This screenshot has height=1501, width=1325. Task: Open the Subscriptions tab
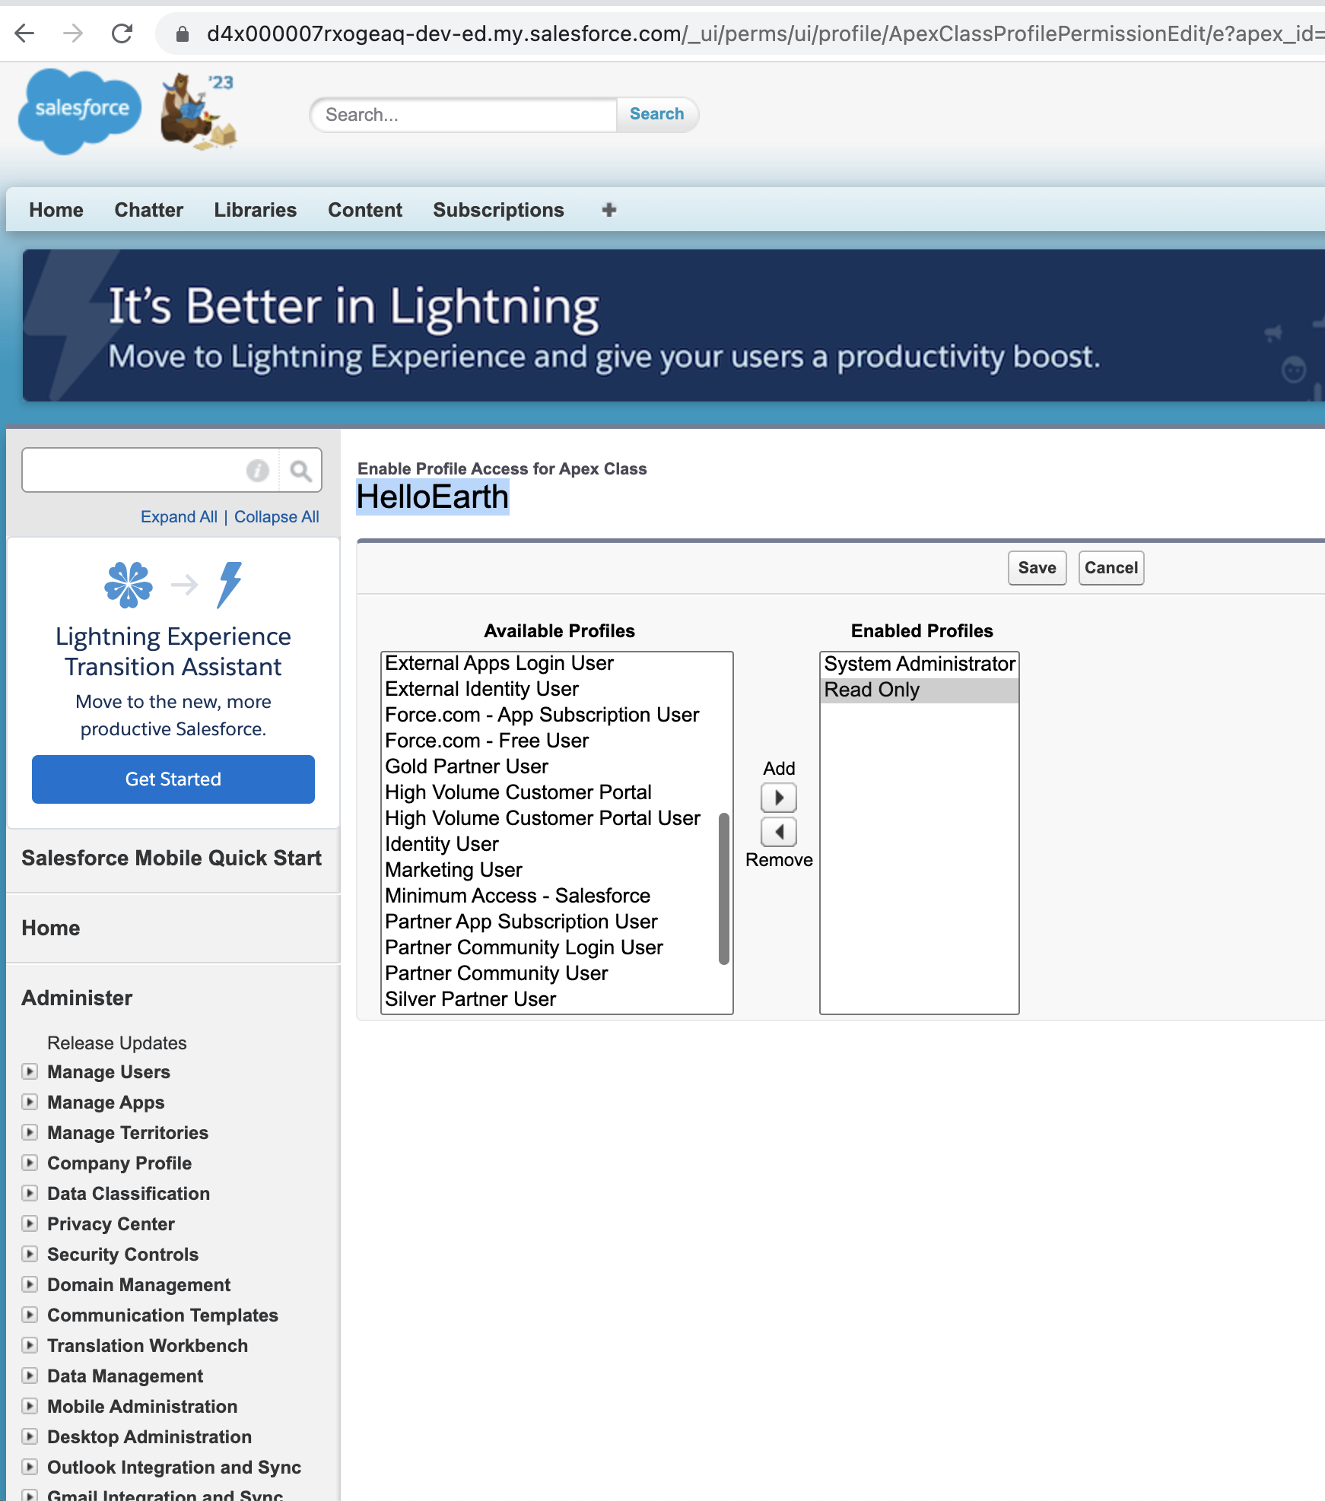[499, 210]
